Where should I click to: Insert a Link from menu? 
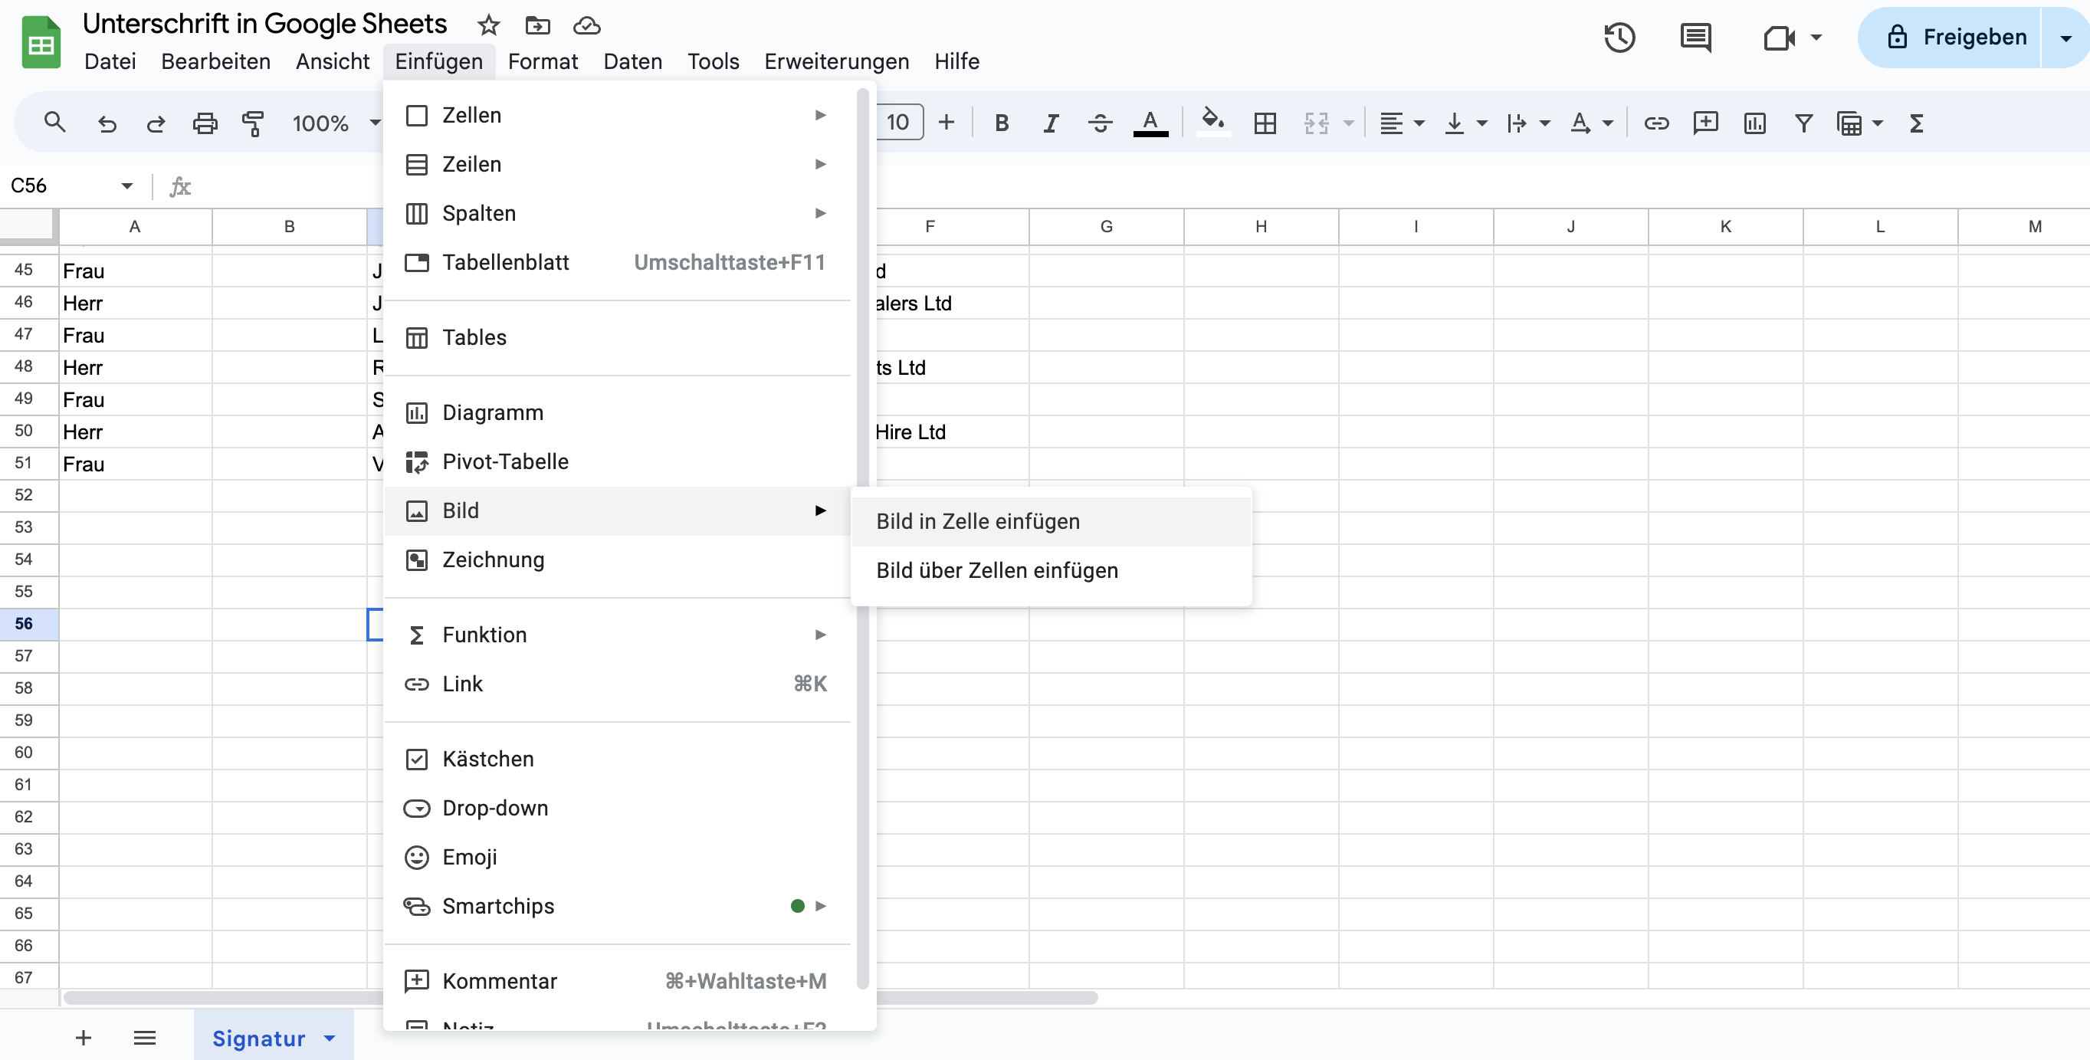(x=618, y=684)
